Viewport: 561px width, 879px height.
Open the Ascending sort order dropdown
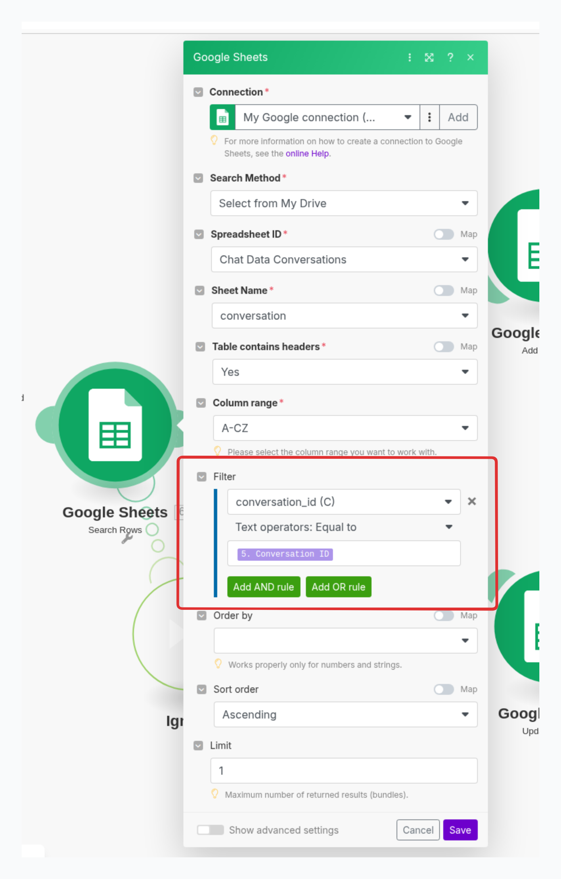[345, 714]
